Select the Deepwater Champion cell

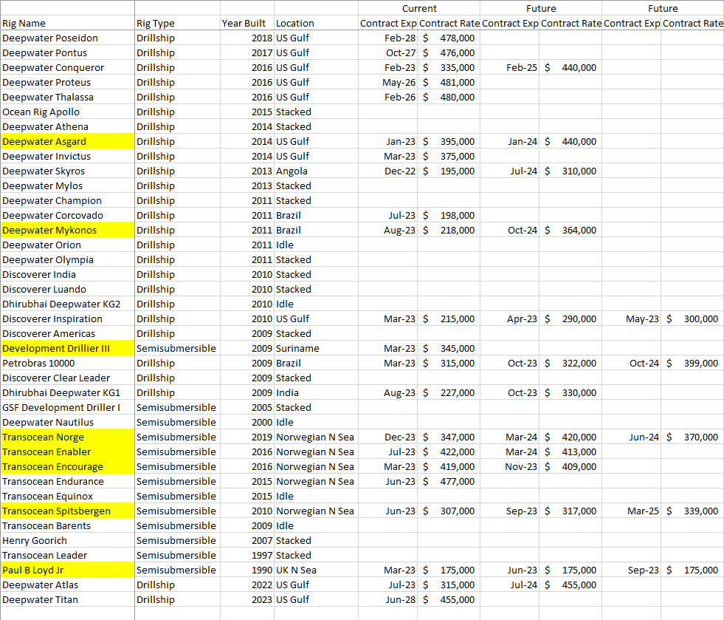(x=67, y=201)
